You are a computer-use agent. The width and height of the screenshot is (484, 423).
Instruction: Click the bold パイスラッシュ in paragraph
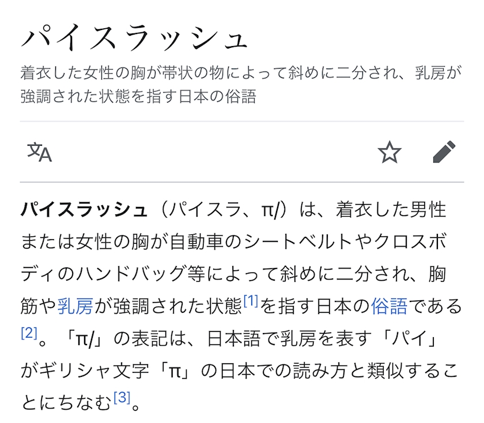(x=84, y=210)
